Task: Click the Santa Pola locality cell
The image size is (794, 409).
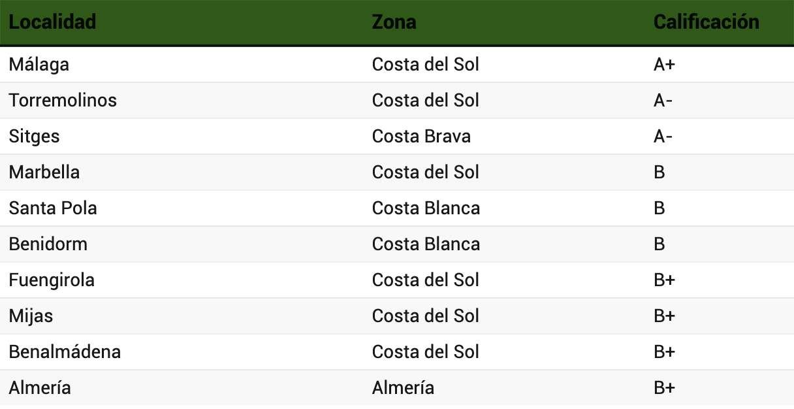Action: pyautogui.click(x=53, y=208)
